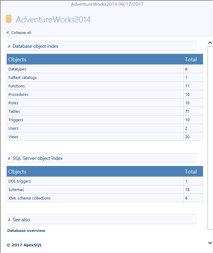Click the scrollbar down arrow
Image resolution: width=213 pixels, height=253 pixels.
(210, 243)
